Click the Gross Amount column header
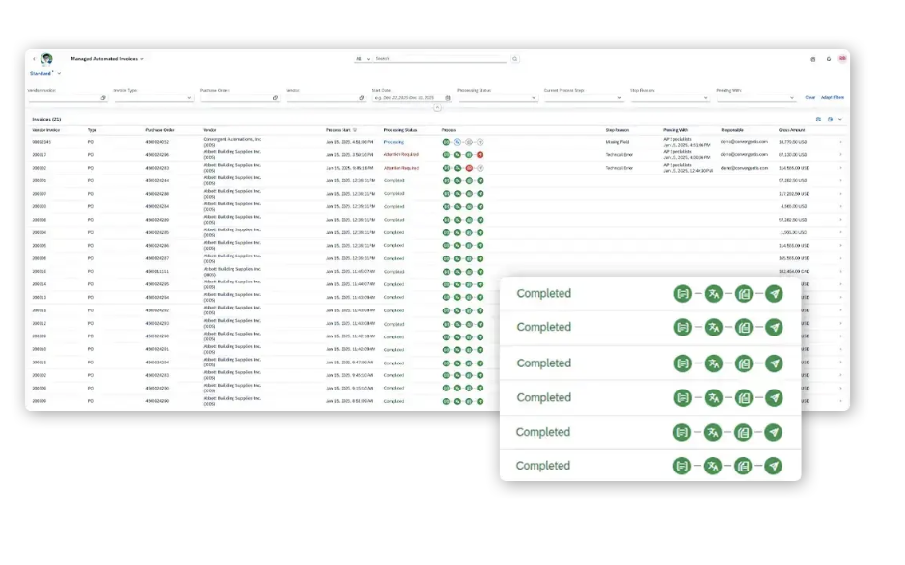Viewport: 905px width, 565px height. click(x=791, y=130)
